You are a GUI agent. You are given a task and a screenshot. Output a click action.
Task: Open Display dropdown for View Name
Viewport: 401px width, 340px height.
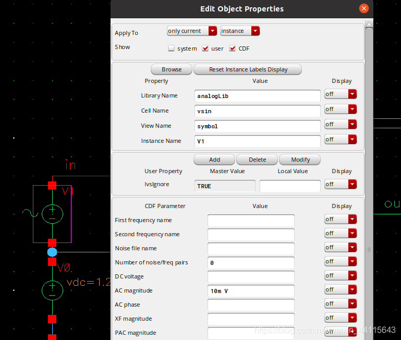(x=341, y=124)
